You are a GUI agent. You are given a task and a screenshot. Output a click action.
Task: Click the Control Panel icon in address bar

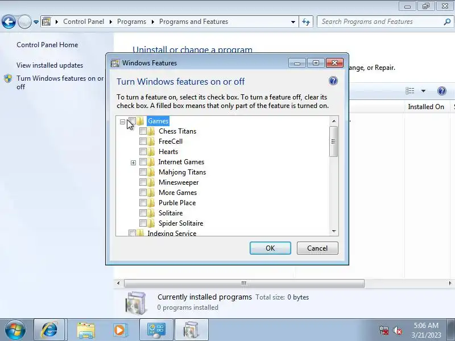[47, 22]
